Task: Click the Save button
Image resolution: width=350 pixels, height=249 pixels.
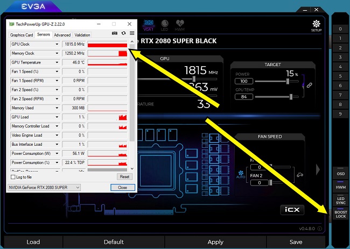Action: [296, 242]
